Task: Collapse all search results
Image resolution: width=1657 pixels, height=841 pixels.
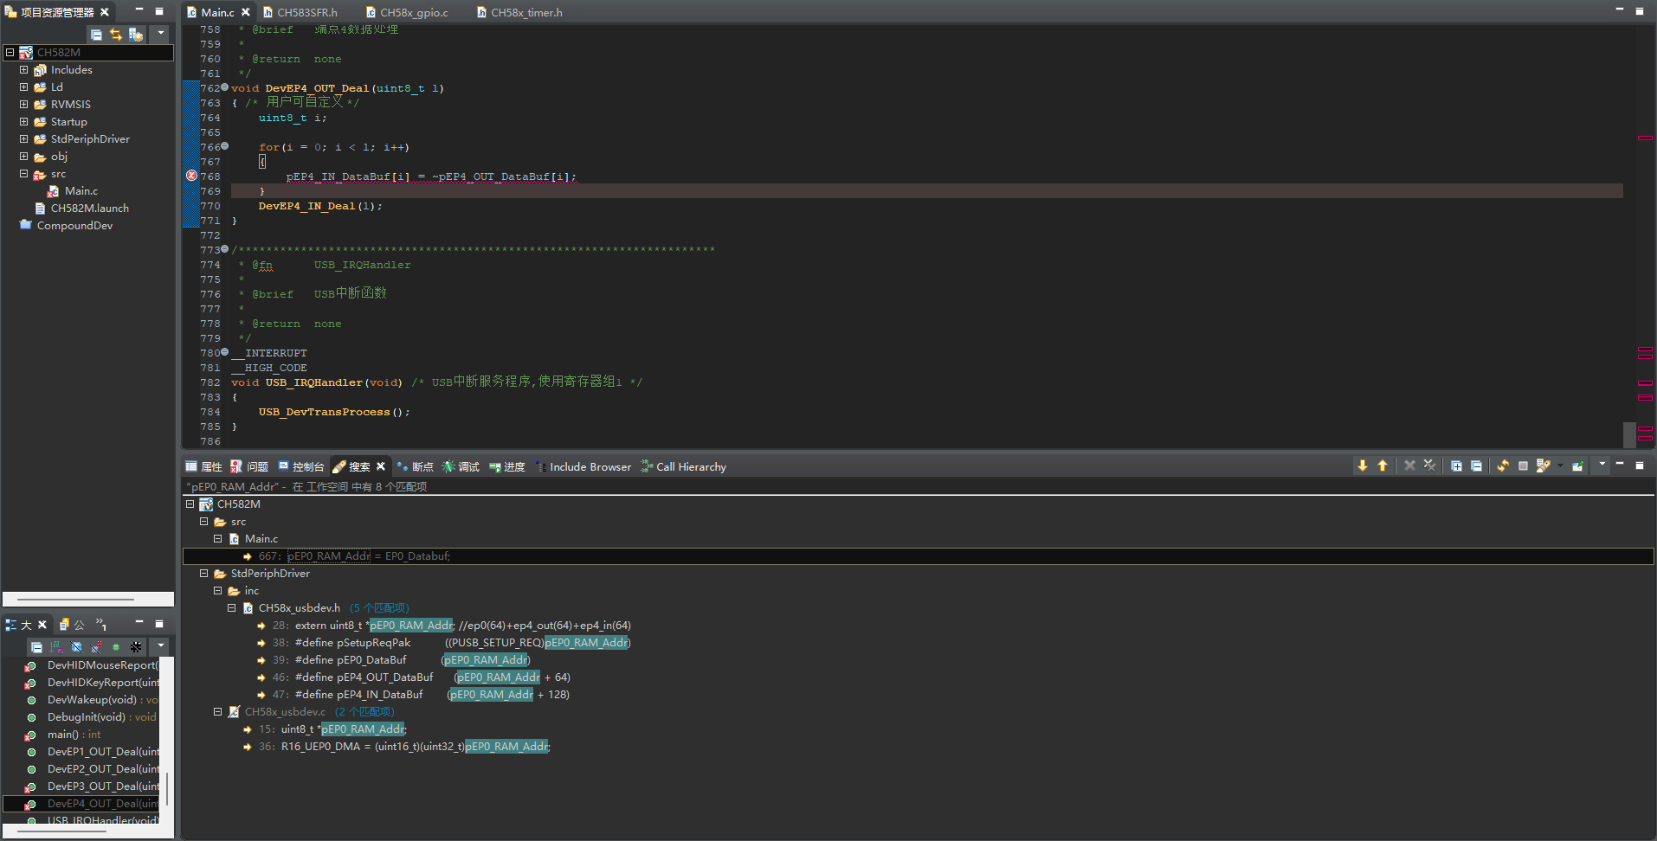Action: pyautogui.click(x=1476, y=465)
